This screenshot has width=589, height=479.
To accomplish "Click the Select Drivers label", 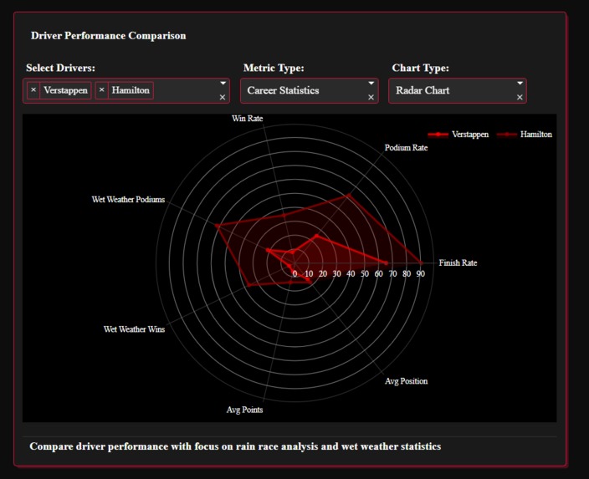I will coord(60,68).
